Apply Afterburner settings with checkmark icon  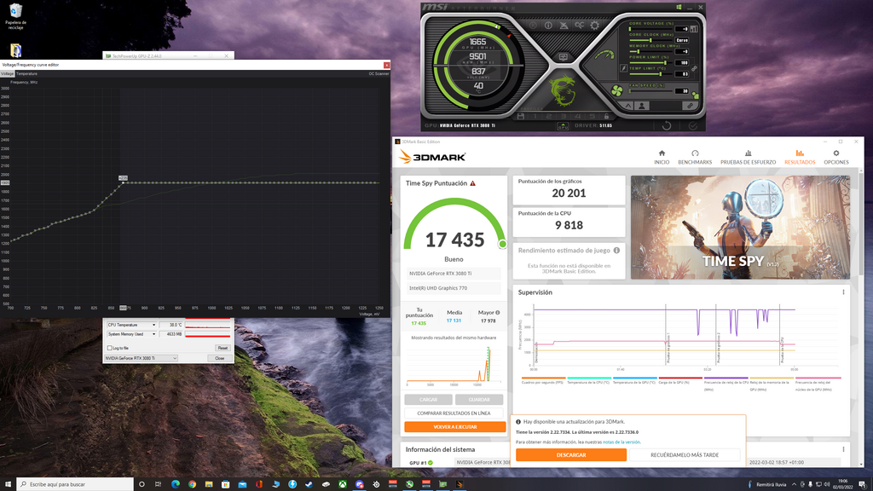[693, 126]
